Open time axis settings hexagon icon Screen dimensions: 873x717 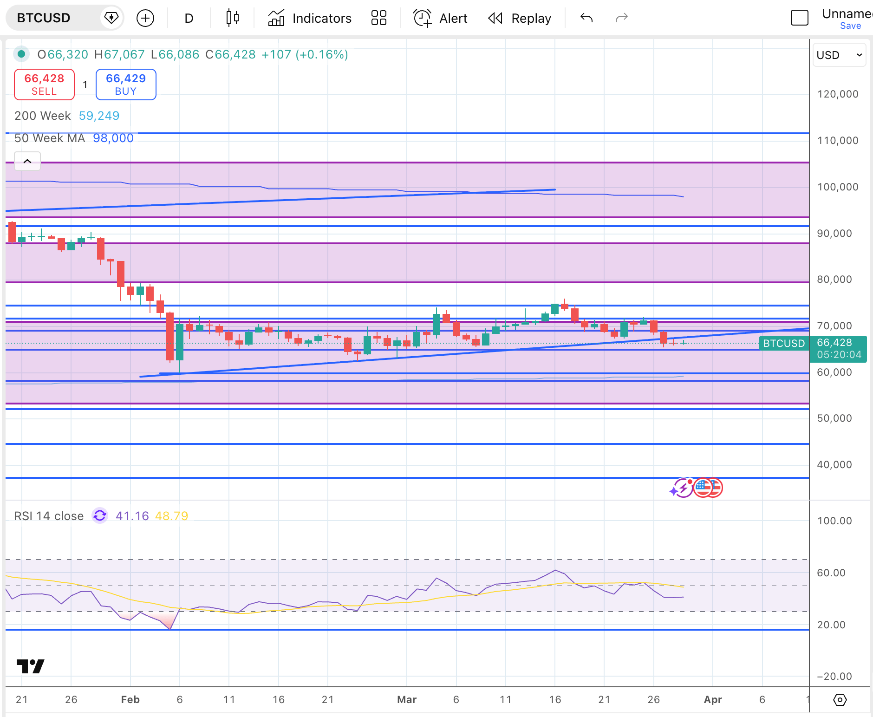coord(840,699)
